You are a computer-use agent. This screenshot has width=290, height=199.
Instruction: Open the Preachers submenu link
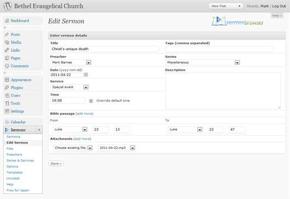[14, 154]
